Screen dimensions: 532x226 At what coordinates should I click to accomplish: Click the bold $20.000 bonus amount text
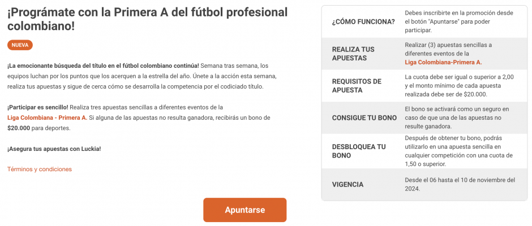(x=19, y=128)
